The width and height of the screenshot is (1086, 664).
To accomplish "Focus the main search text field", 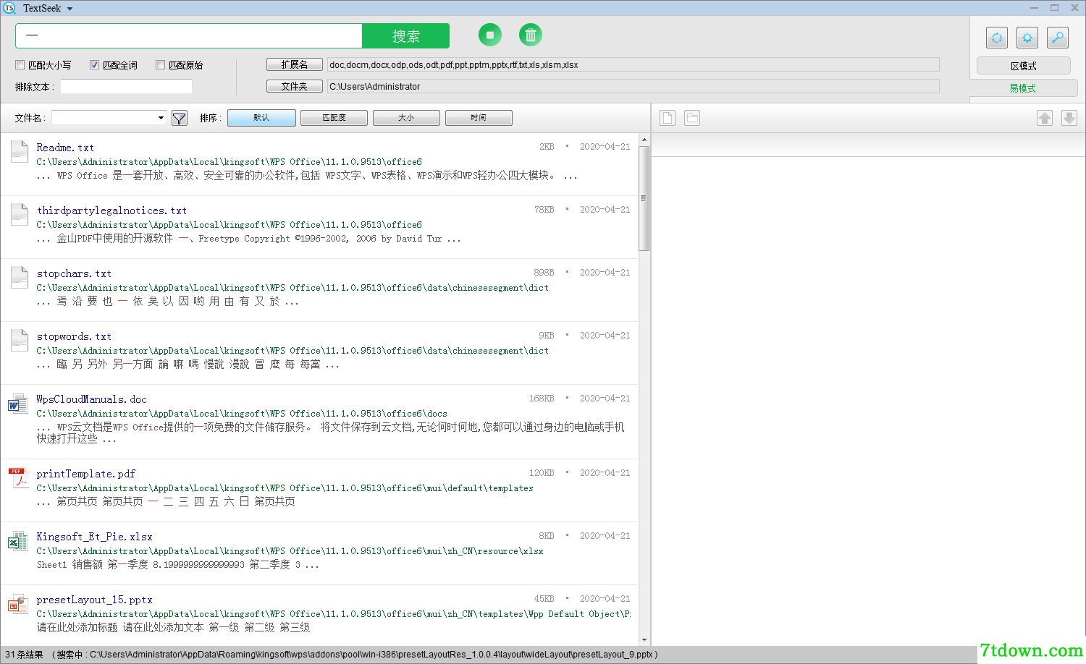I will [x=189, y=36].
